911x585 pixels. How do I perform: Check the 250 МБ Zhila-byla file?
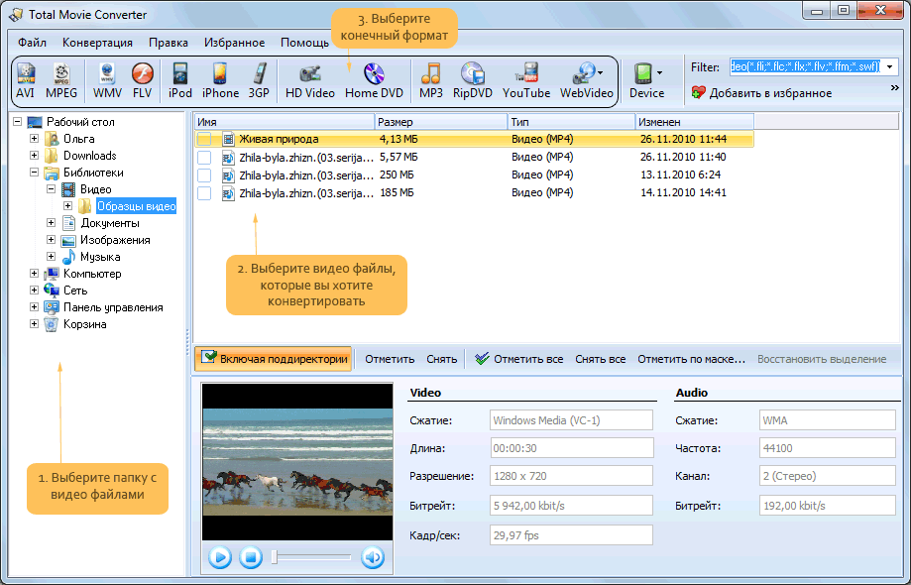pyautogui.click(x=204, y=175)
